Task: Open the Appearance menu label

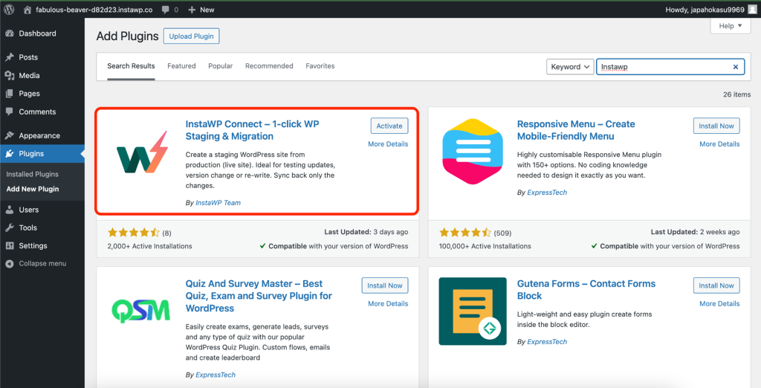Action: 39,136
